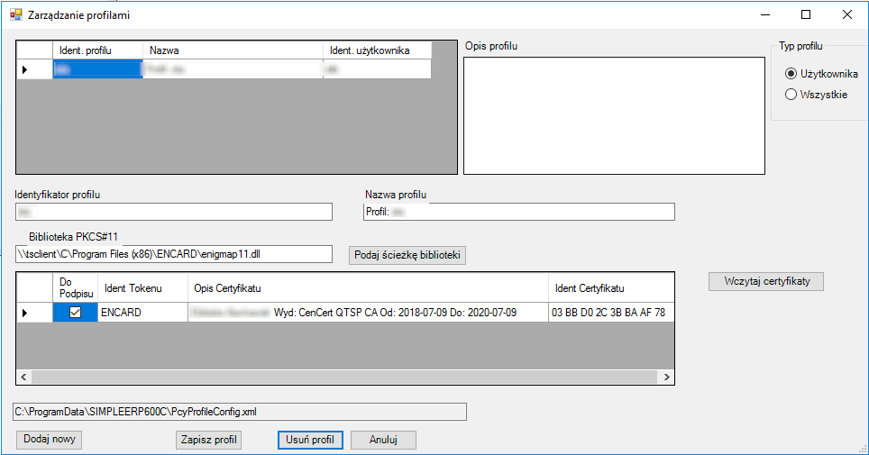Click the Ident. profilu column header
Screen dimensions: 869x455
click(98, 50)
